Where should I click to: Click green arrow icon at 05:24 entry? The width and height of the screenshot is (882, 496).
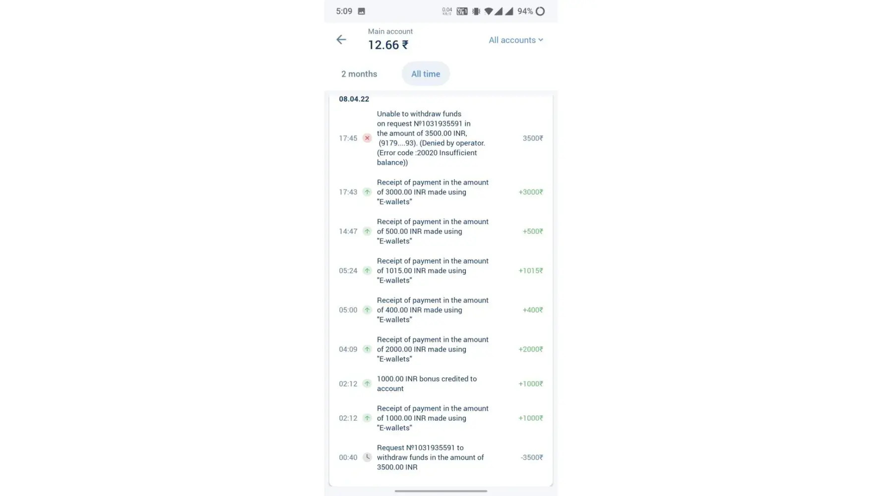pos(367,271)
